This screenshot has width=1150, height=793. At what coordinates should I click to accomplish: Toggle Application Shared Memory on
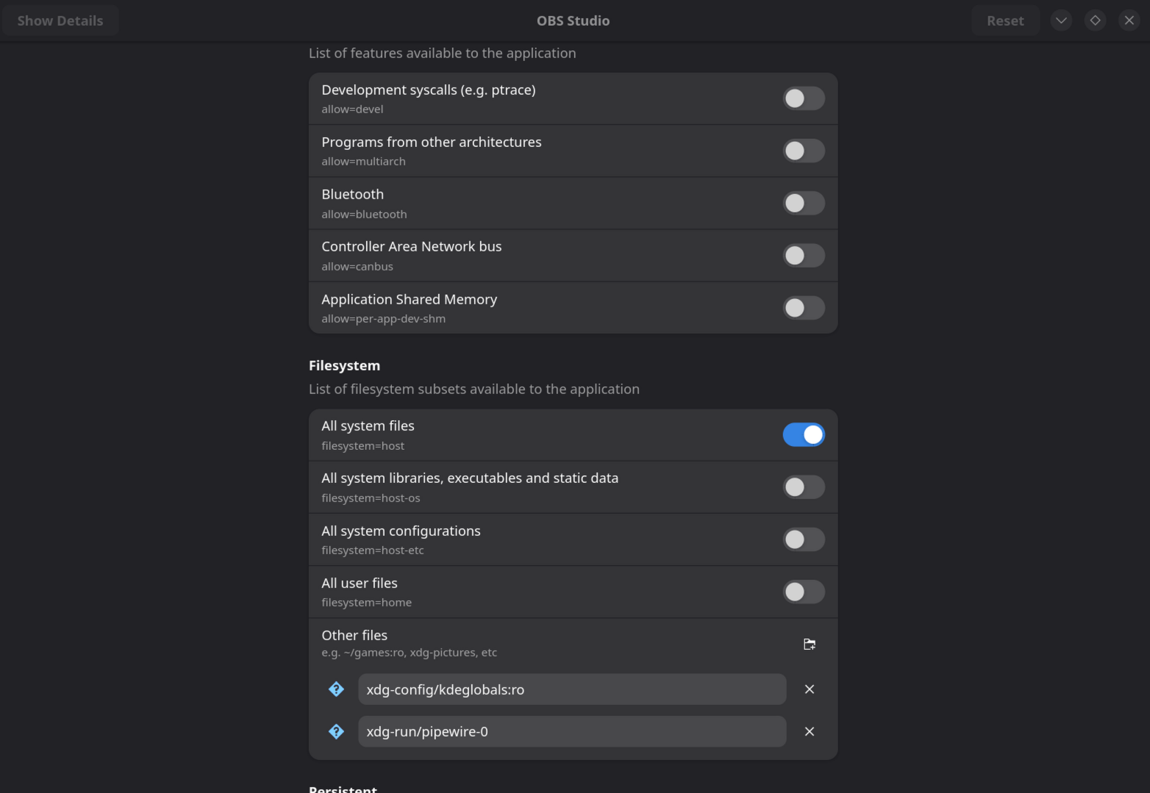coord(804,308)
